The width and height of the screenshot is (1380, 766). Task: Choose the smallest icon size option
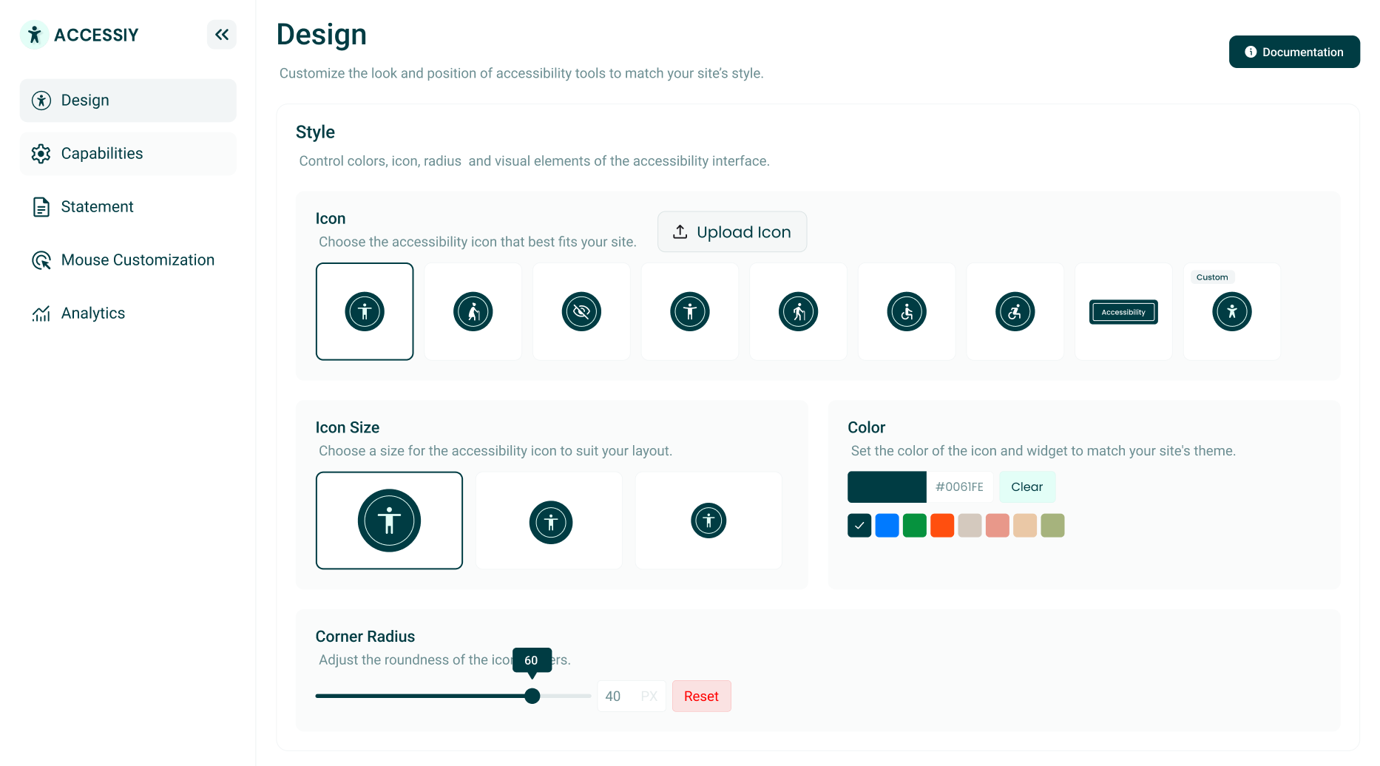[x=708, y=520]
